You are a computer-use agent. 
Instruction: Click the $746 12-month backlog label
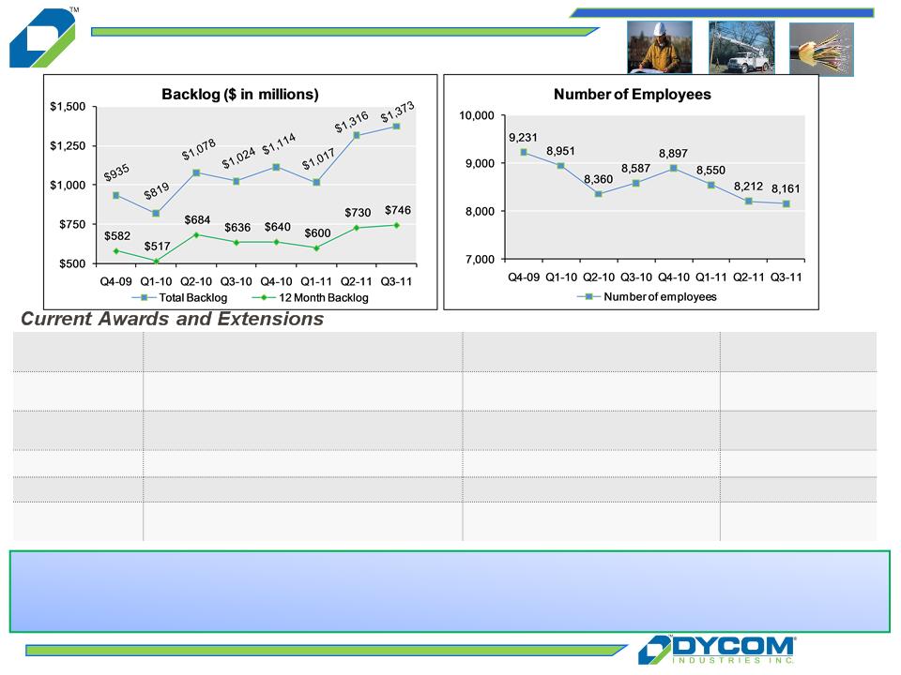pos(398,210)
